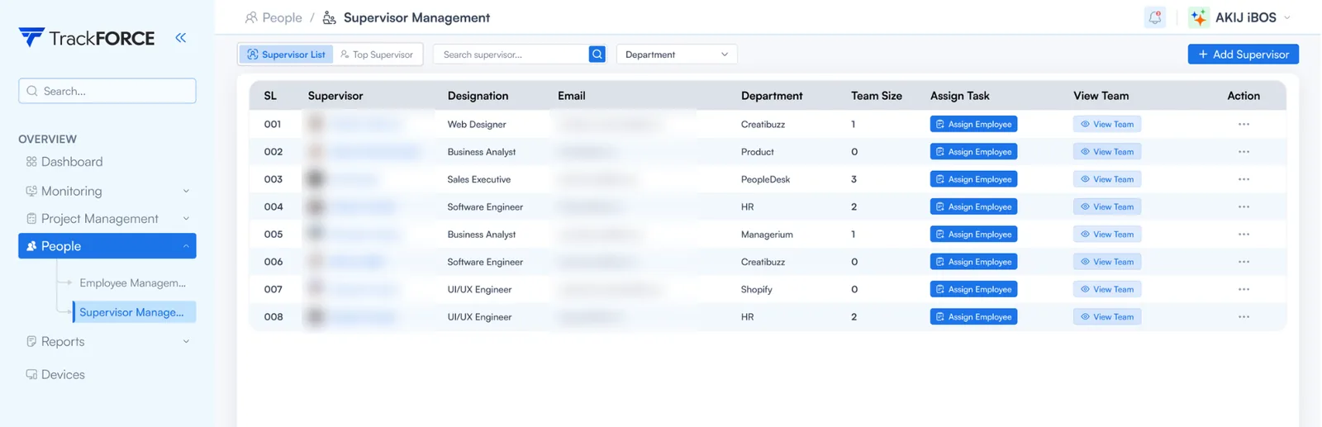Click the Sales Executive designation cell
Image resolution: width=1322 pixels, height=427 pixels.
[x=479, y=179]
